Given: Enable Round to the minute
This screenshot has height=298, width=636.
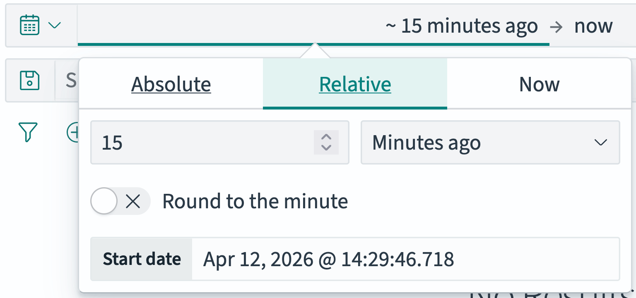Looking at the screenshot, I should click(104, 201).
